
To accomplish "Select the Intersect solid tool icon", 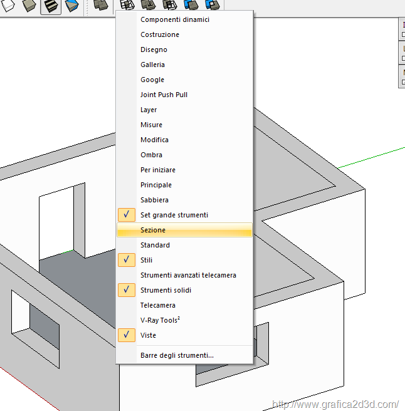I will [126, 5].
